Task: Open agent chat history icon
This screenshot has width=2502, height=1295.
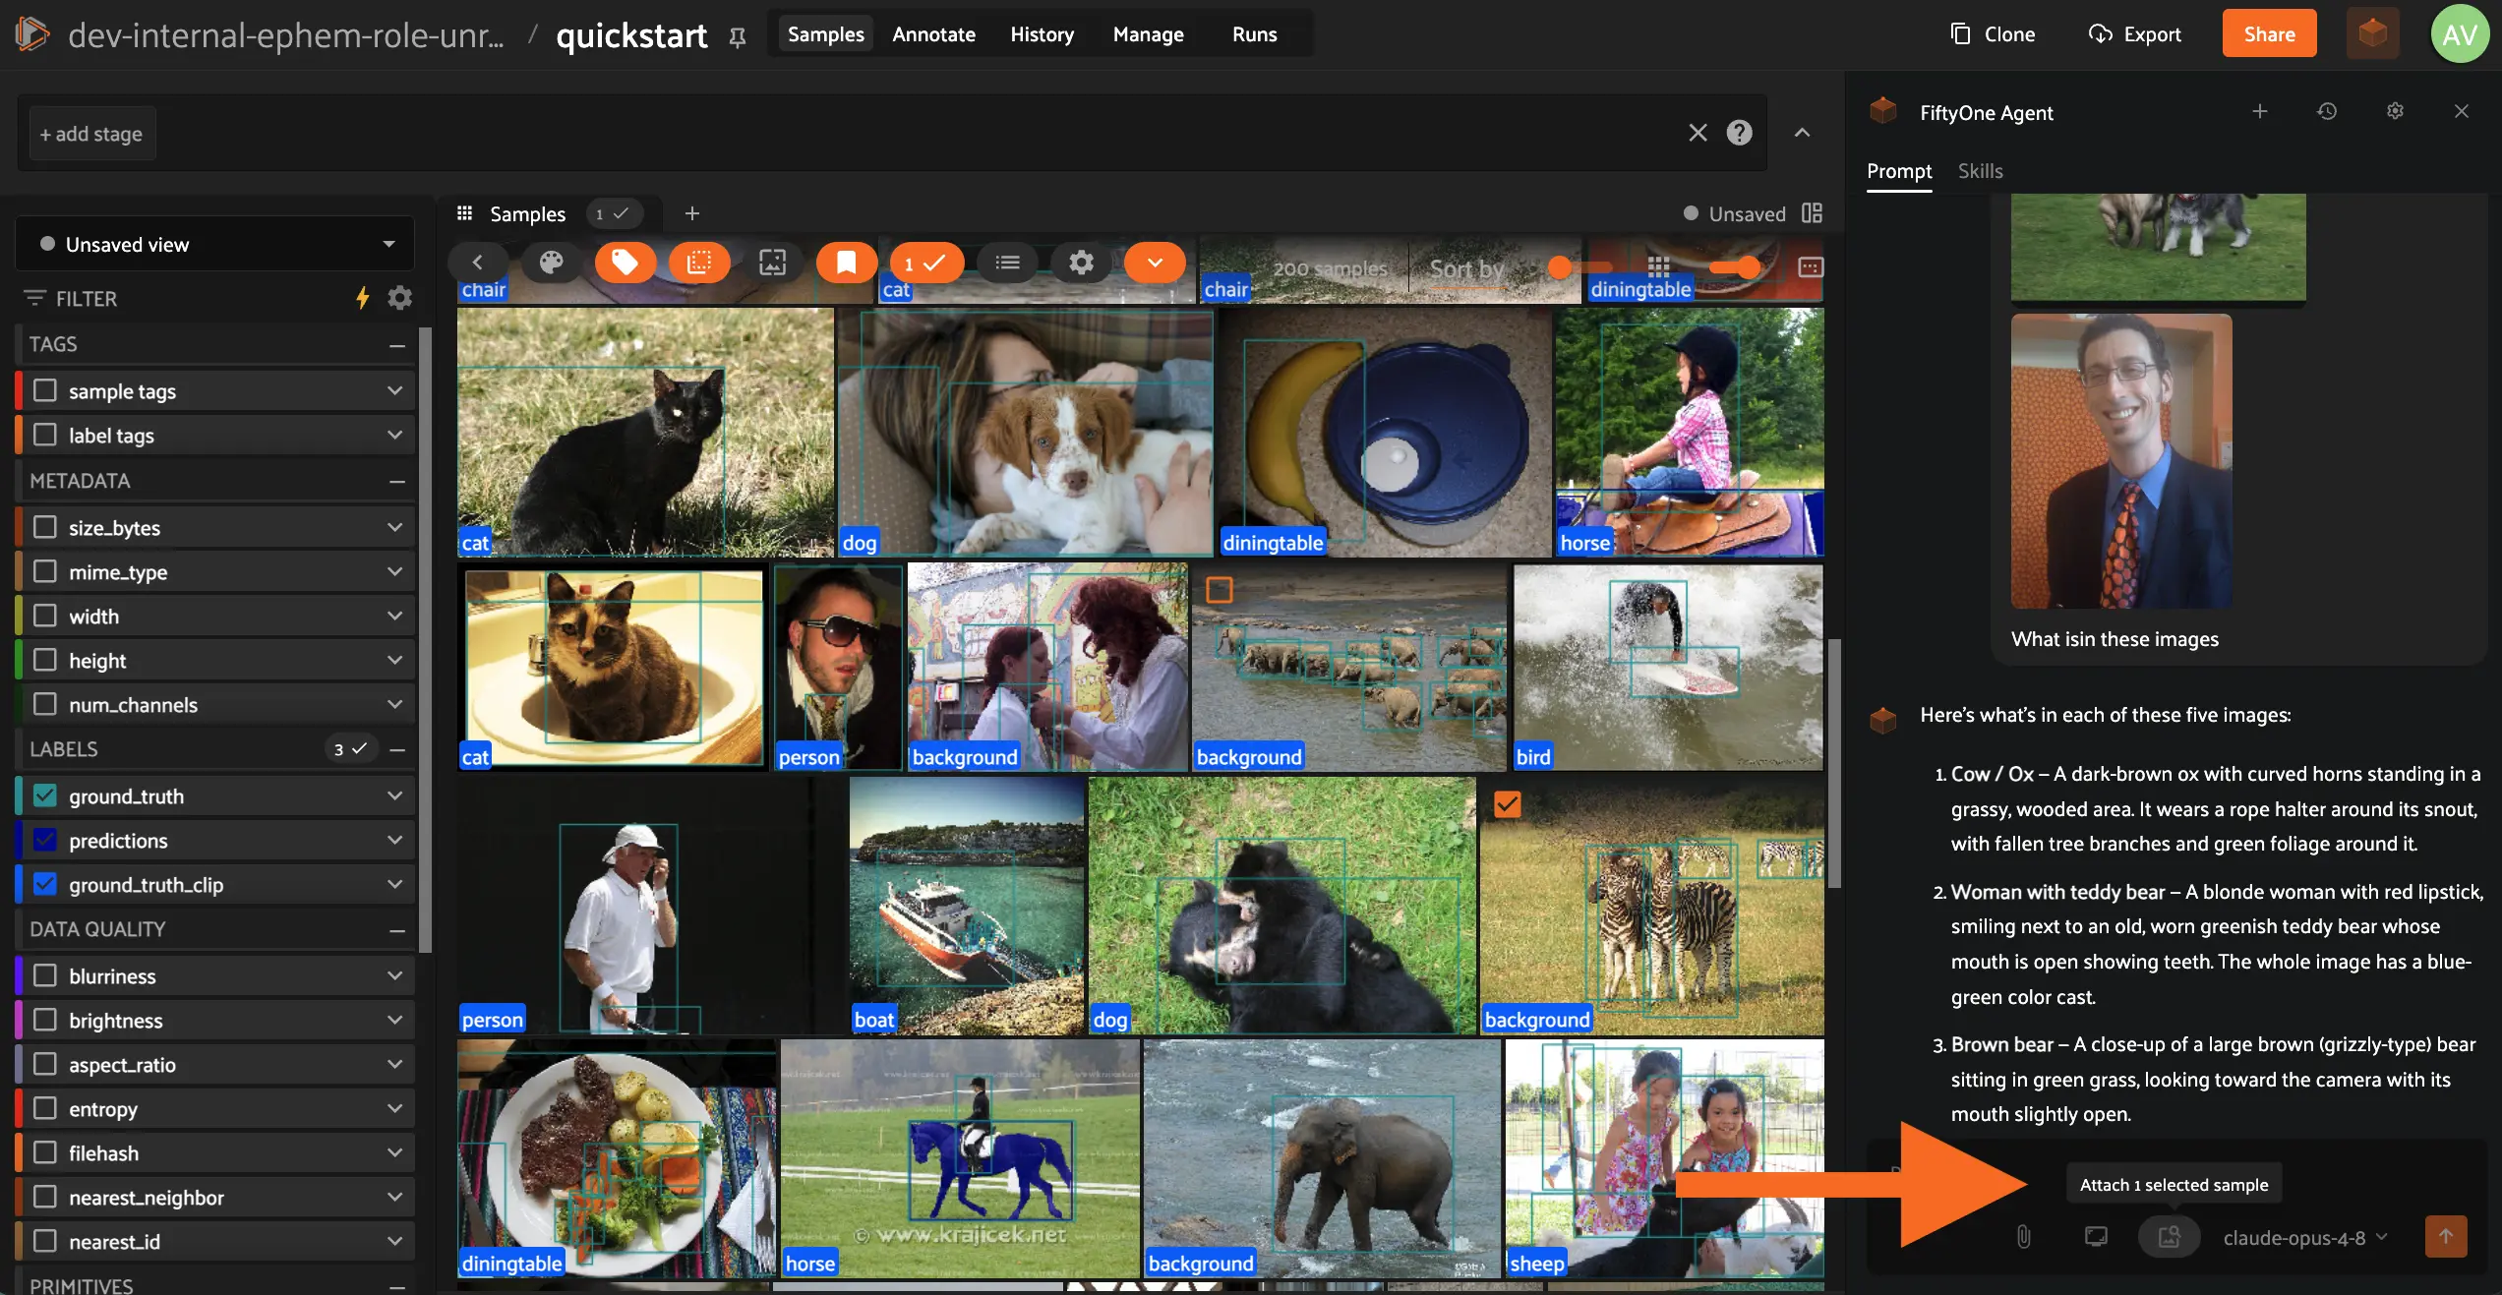Action: click(2326, 112)
